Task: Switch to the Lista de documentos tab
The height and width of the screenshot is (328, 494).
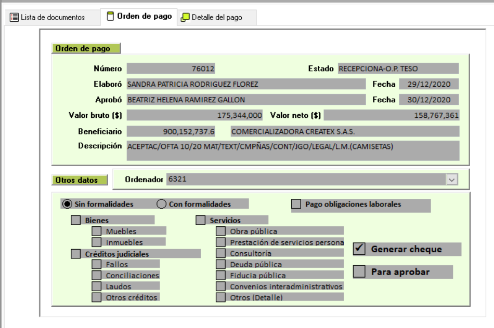Action: (47, 17)
